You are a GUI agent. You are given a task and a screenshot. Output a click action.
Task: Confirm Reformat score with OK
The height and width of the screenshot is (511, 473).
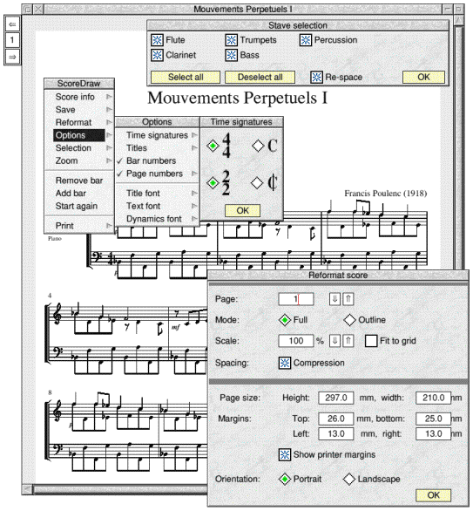433,495
